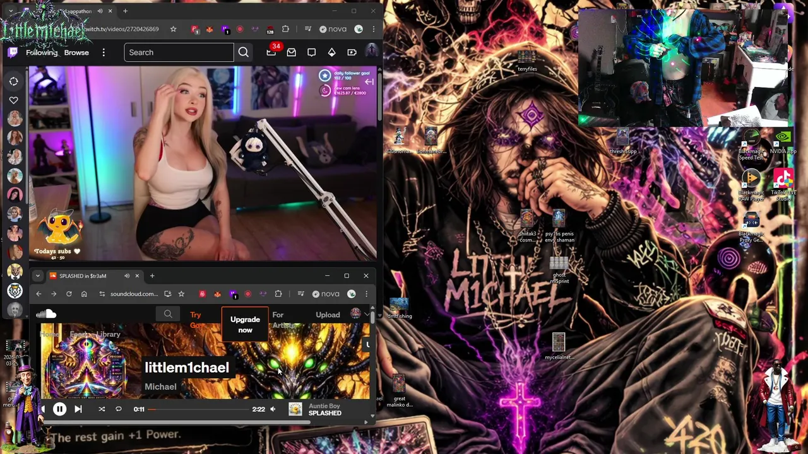Switch to the SPLASHED in $tr3aM tab

pyautogui.click(x=83, y=276)
